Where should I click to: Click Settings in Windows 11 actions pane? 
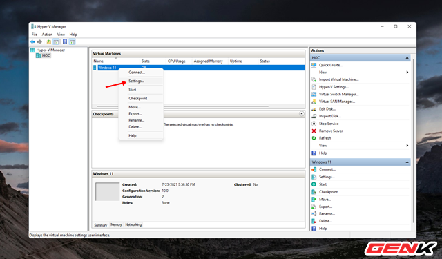point(327,177)
